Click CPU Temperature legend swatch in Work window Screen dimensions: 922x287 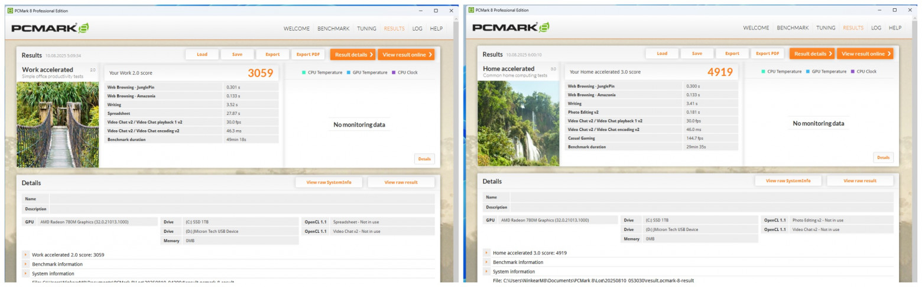[304, 72]
